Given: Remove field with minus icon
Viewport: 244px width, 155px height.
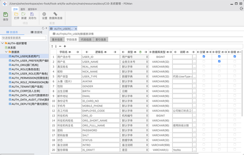Looking at the screenshot, I should (x=60, y=46).
